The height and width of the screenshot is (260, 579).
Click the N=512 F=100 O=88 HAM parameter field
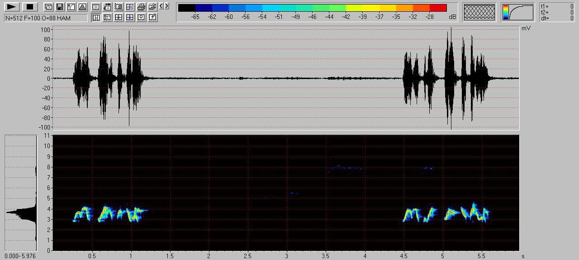click(x=46, y=18)
